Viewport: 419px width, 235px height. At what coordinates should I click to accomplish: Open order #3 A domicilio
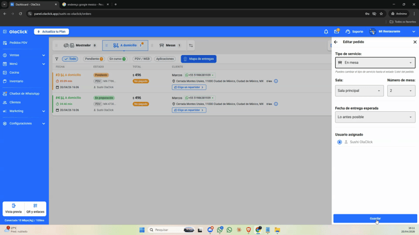[x=68, y=75]
